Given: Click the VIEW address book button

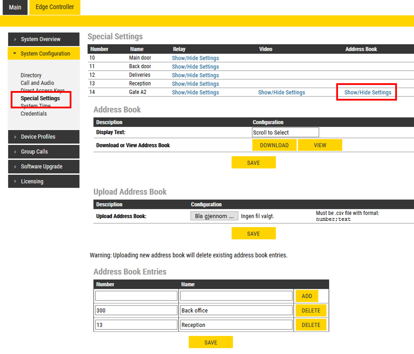Looking at the screenshot, I should [x=320, y=145].
